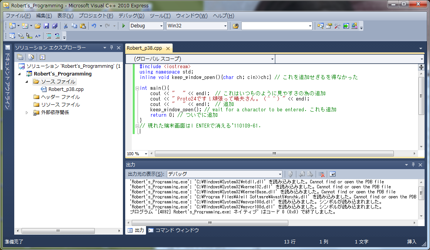The image size is (430, 250).
Task: Open the Debug configuration dropdown
Action: (161, 26)
